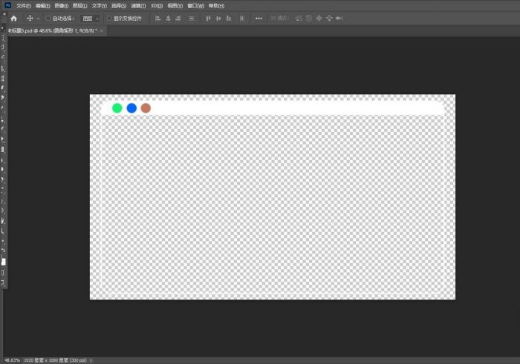Click the foreground color swatch in toolbar
This screenshot has height=364, width=520.
pyautogui.click(x=3, y=262)
